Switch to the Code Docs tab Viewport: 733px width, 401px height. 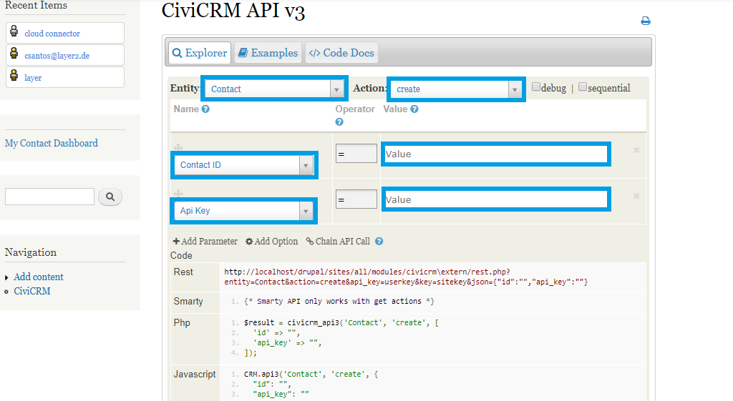[341, 53]
